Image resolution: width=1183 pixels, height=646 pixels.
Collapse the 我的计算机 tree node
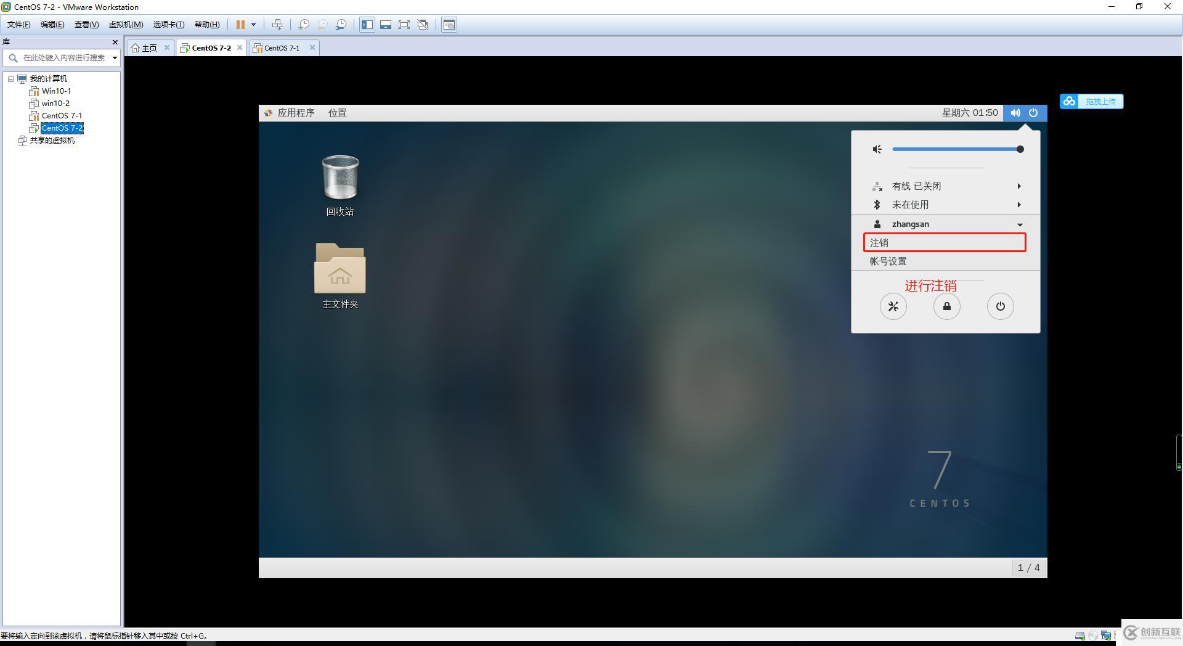click(10, 79)
